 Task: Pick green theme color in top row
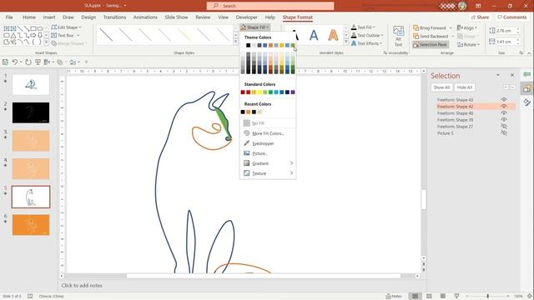point(293,45)
